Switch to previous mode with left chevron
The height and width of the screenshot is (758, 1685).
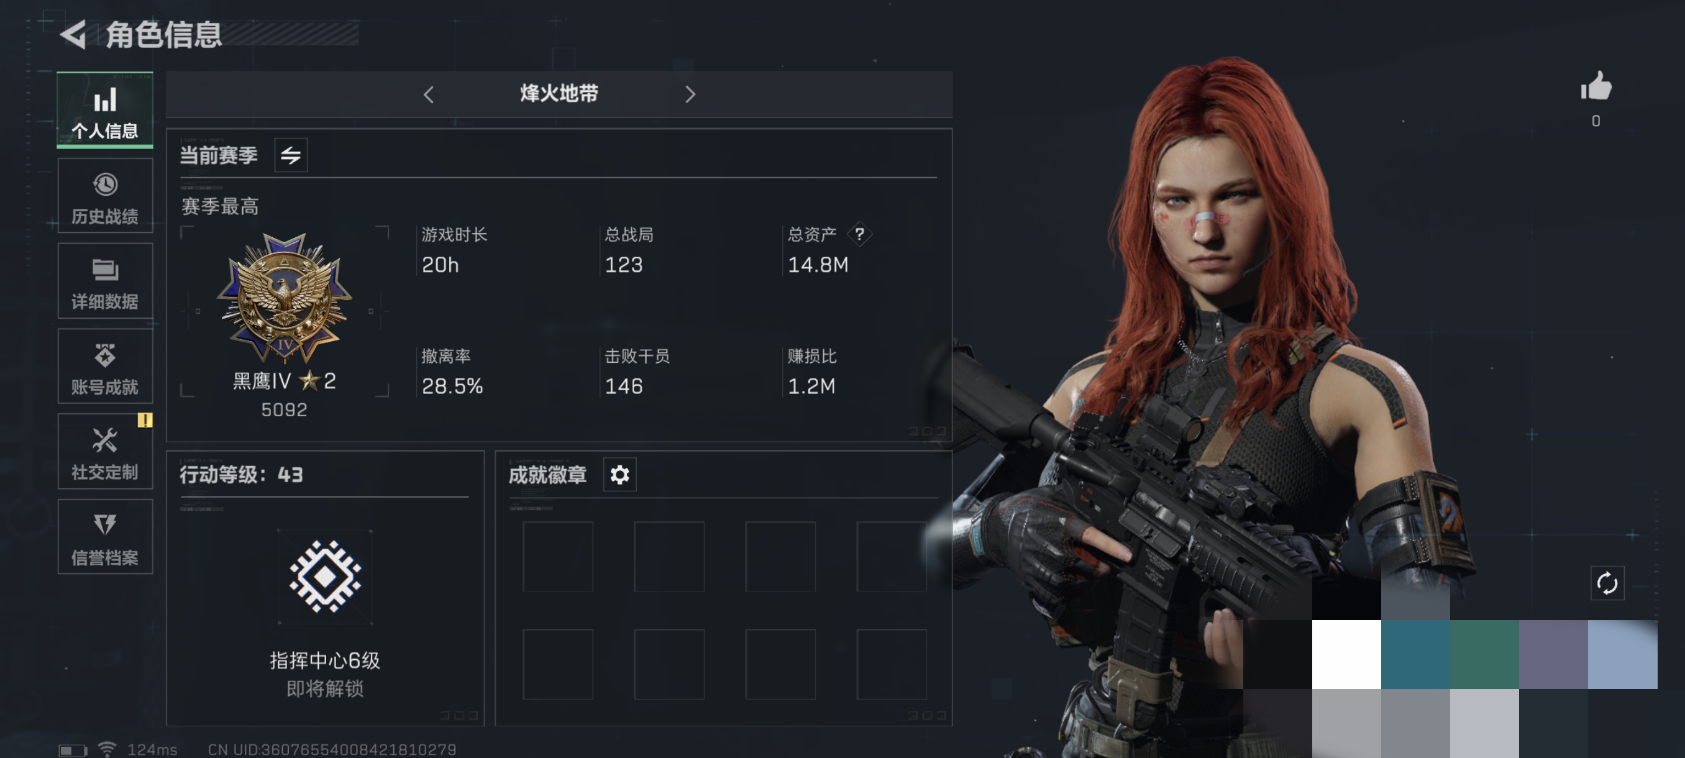coord(429,95)
